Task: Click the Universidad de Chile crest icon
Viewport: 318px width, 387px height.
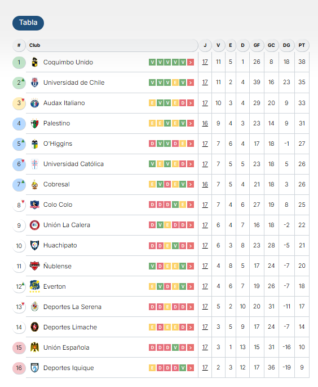Action: [35, 82]
